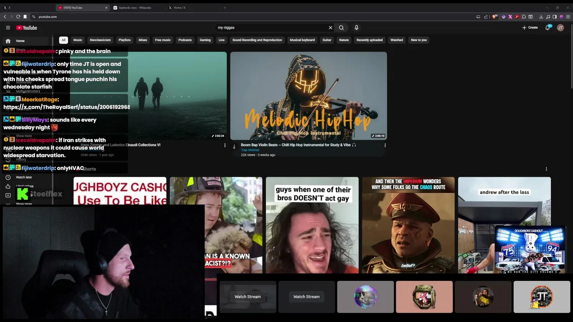Open browser extensions puzzle icon
This screenshot has width=573, height=322.
(524, 17)
